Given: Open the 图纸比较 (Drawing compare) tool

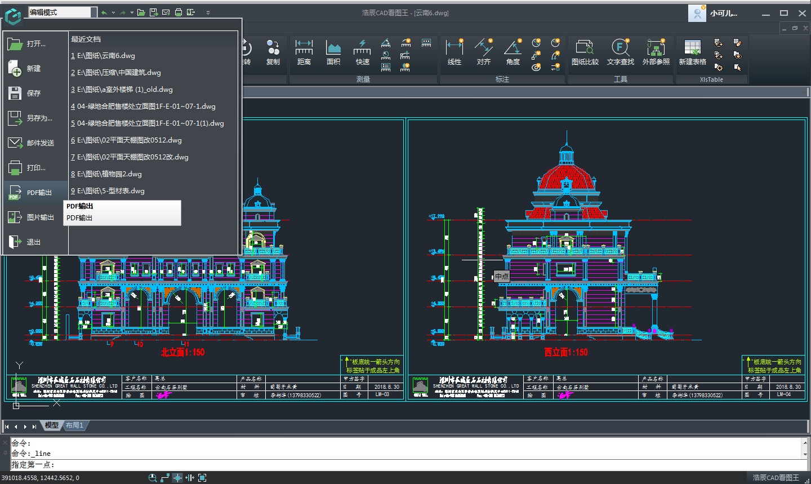Looking at the screenshot, I should tap(585, 52).
